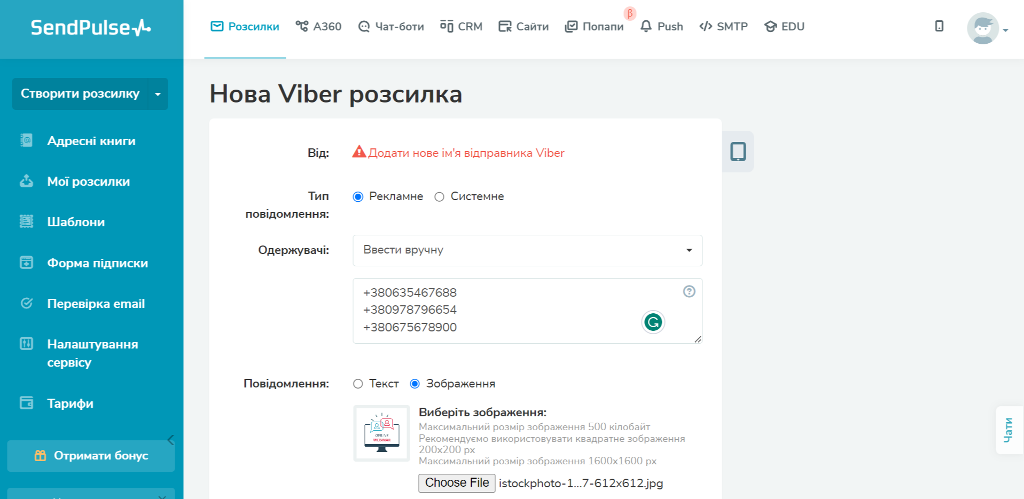Select the Текст message option

[x=358, y=384]
